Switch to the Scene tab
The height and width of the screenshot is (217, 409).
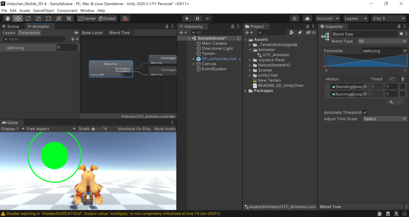[x=11, y=26]
